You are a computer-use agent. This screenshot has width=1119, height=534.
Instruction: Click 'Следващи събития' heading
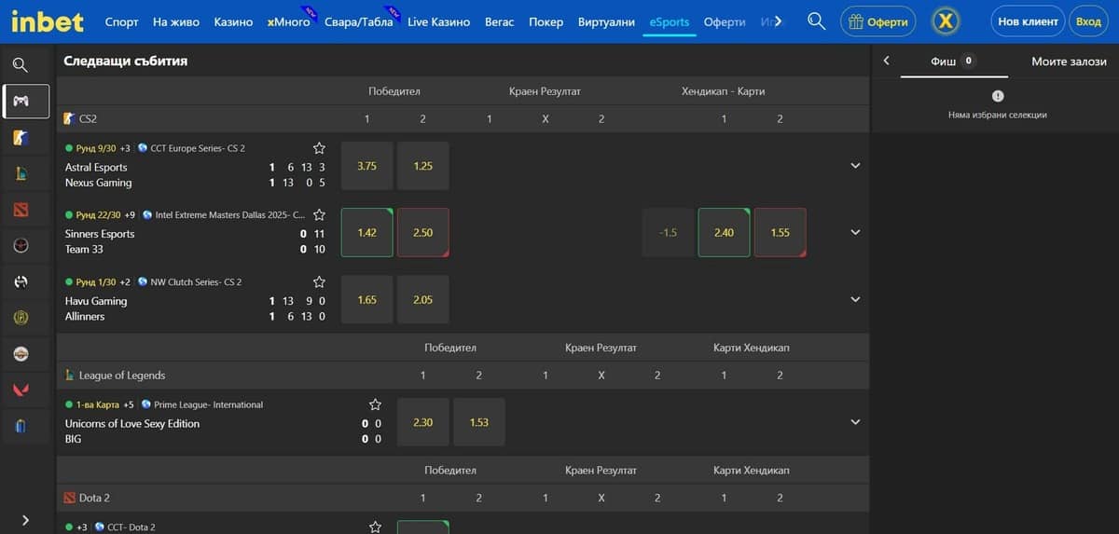(x=126, y=61)
